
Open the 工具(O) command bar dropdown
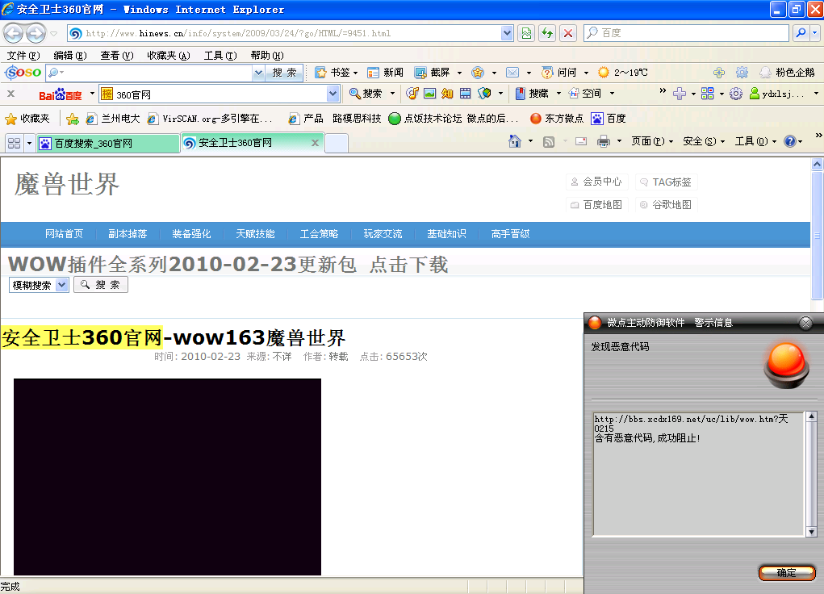point(755,141)
